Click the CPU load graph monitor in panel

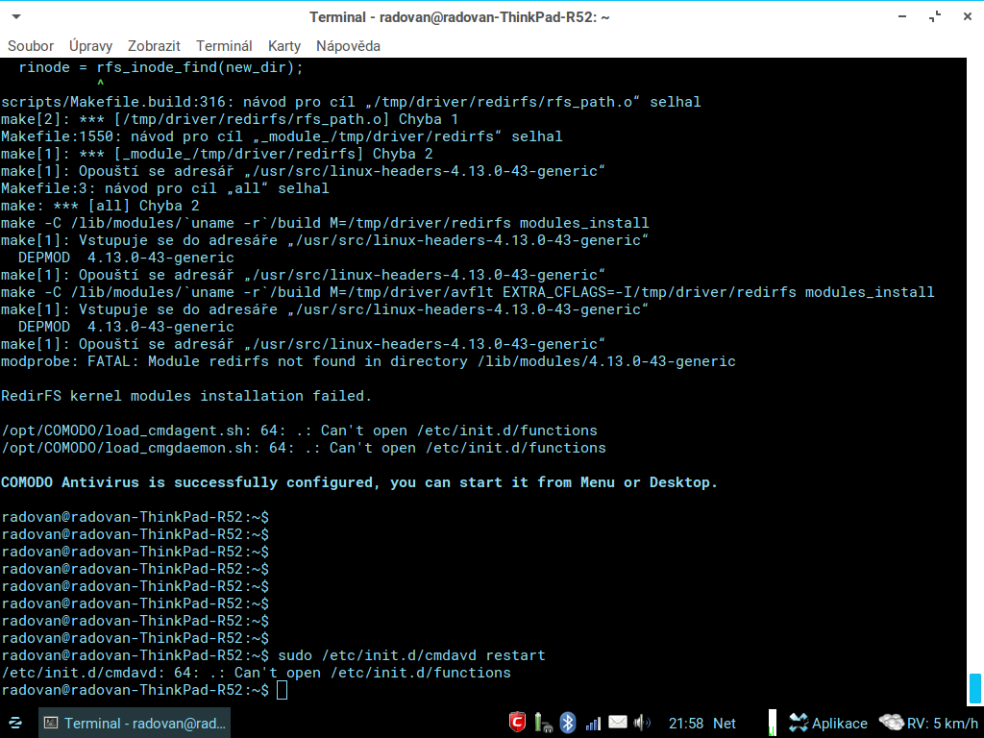point(773,723)
